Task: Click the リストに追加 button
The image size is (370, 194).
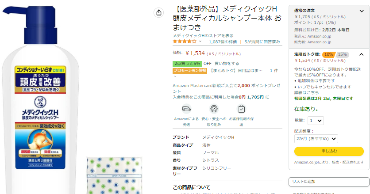Action: (329, 182)
